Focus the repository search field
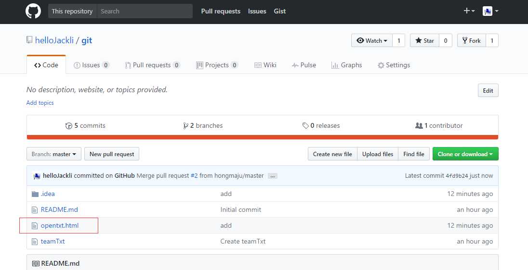This screenshot has width=528, height=270. click(x=145, y=11)
